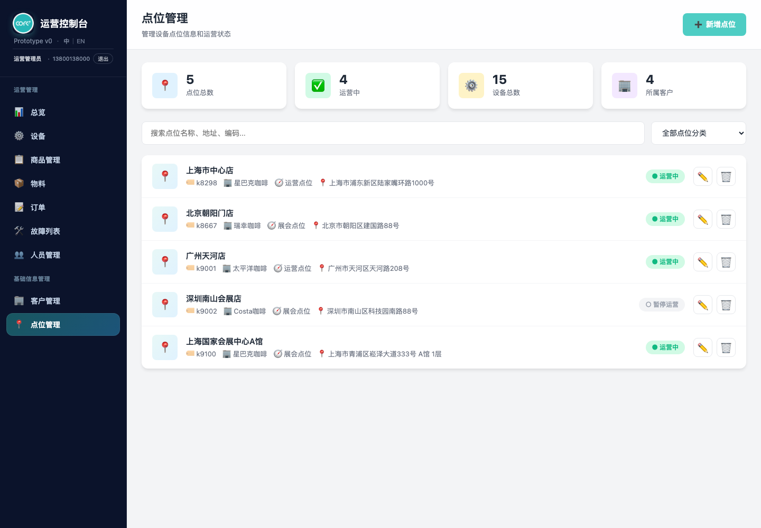The height and width of the screenshot is (528, 761).
Task: Open edit pencil for 广州天河店
Action: tap(703, 262)
